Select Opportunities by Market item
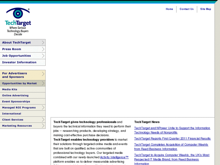The width and height of the screenshot is (220, 165). 23,83
